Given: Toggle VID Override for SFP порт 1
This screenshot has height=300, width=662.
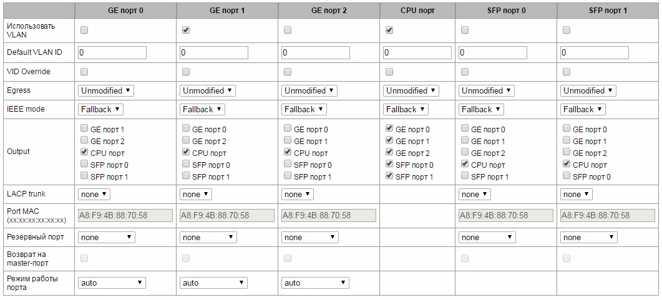Looking at the screenshot, I should (x=567, y=72).
